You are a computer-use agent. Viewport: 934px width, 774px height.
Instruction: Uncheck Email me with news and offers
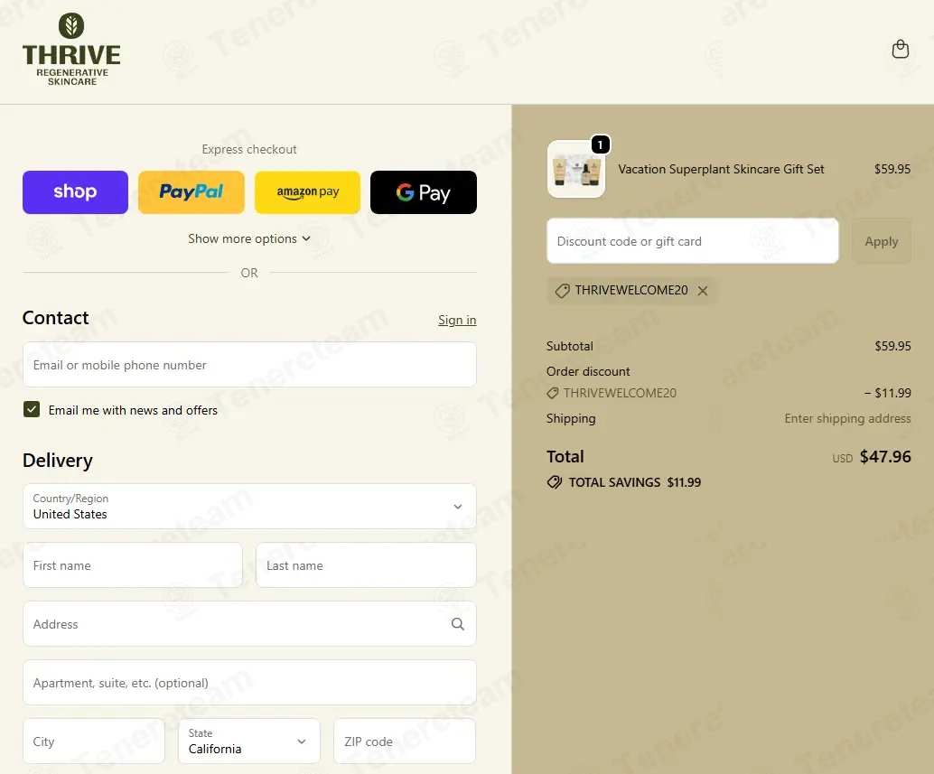tap(32, 410)
